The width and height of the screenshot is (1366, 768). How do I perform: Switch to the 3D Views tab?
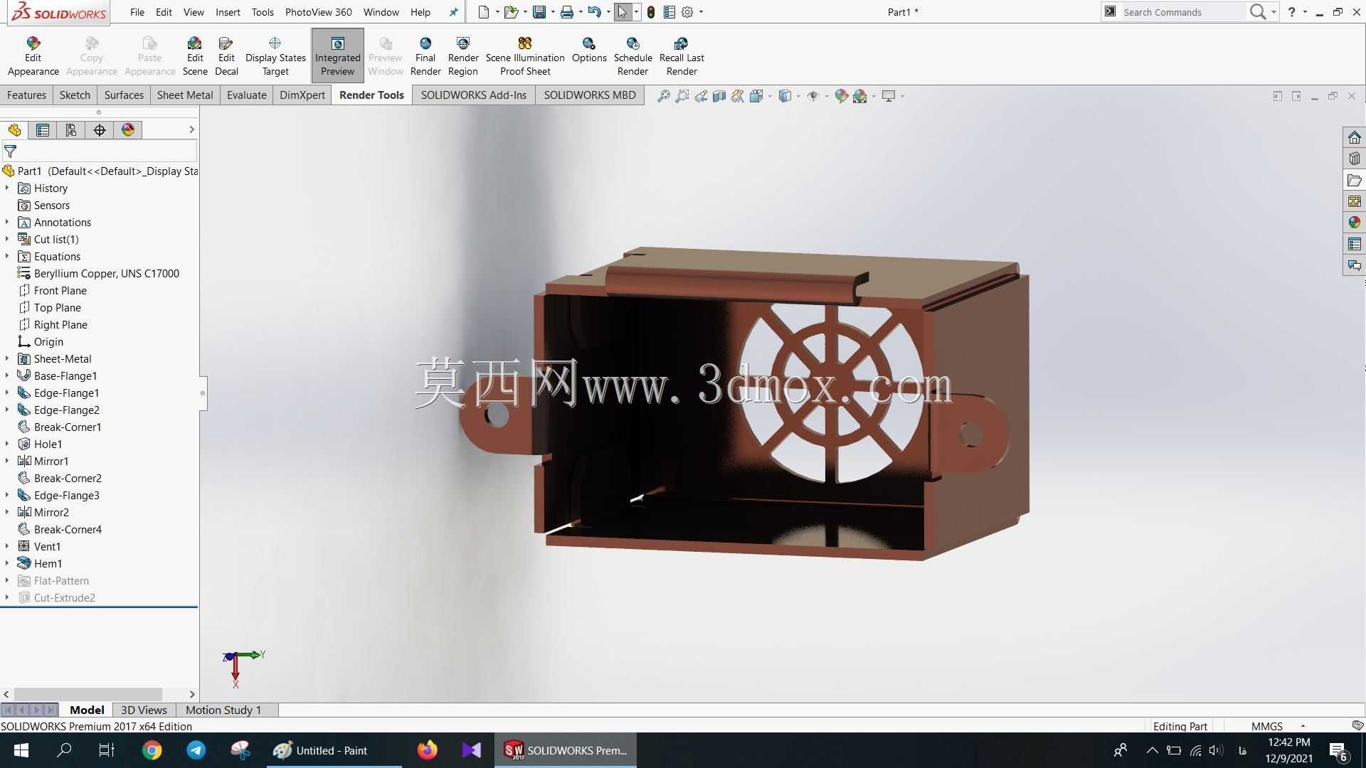pos(144,710)
